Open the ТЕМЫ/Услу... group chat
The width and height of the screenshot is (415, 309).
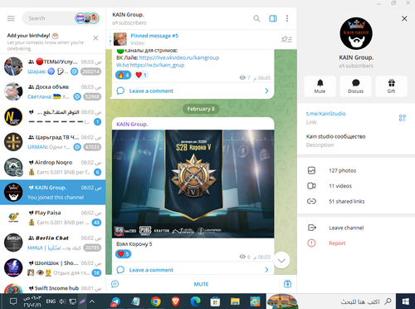(x=52, y=66)
